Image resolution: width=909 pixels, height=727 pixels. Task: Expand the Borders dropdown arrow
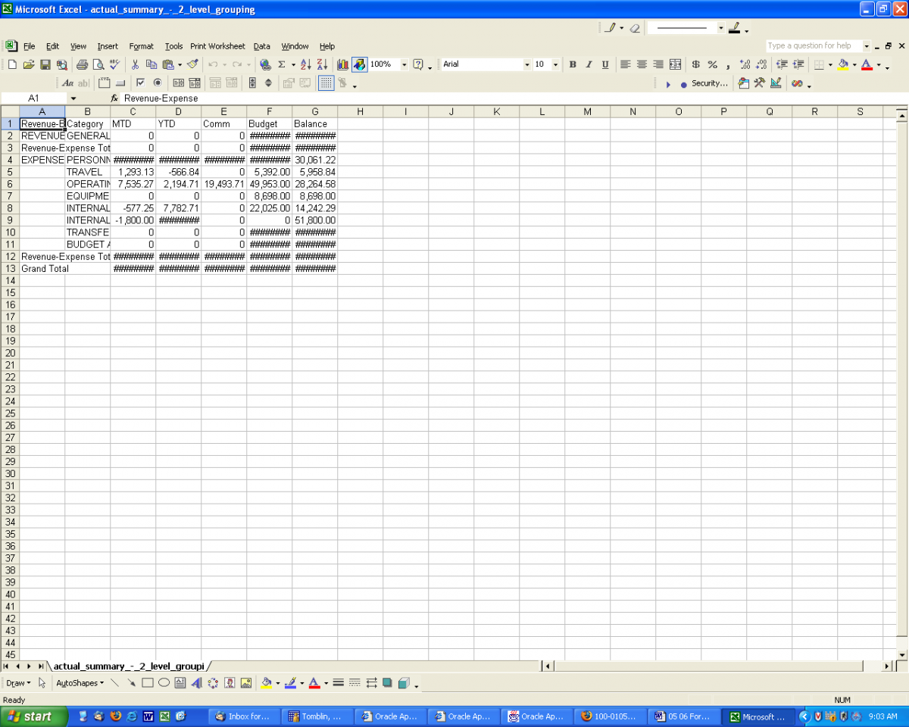(x=830, y=65)
